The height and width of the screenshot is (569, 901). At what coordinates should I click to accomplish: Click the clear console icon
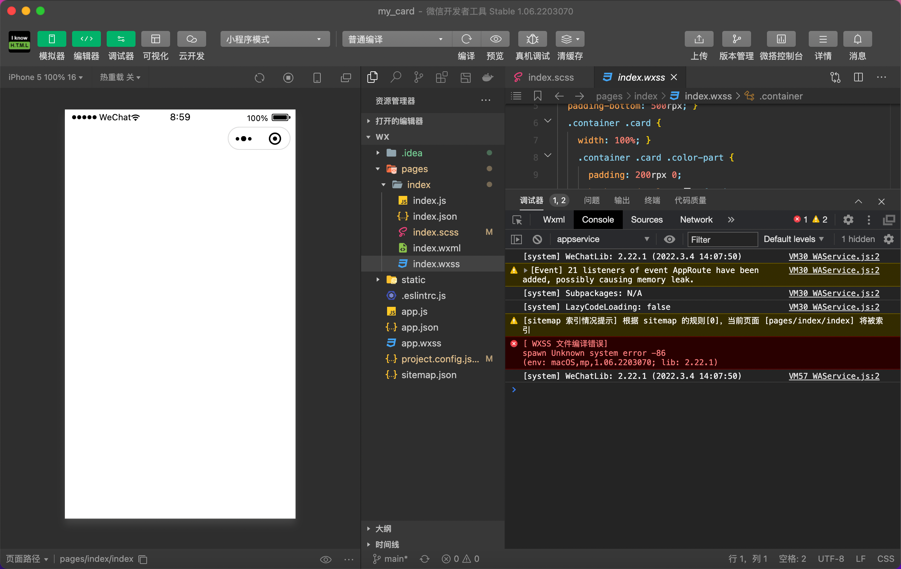pyautogui.click(x=537, y=239)
